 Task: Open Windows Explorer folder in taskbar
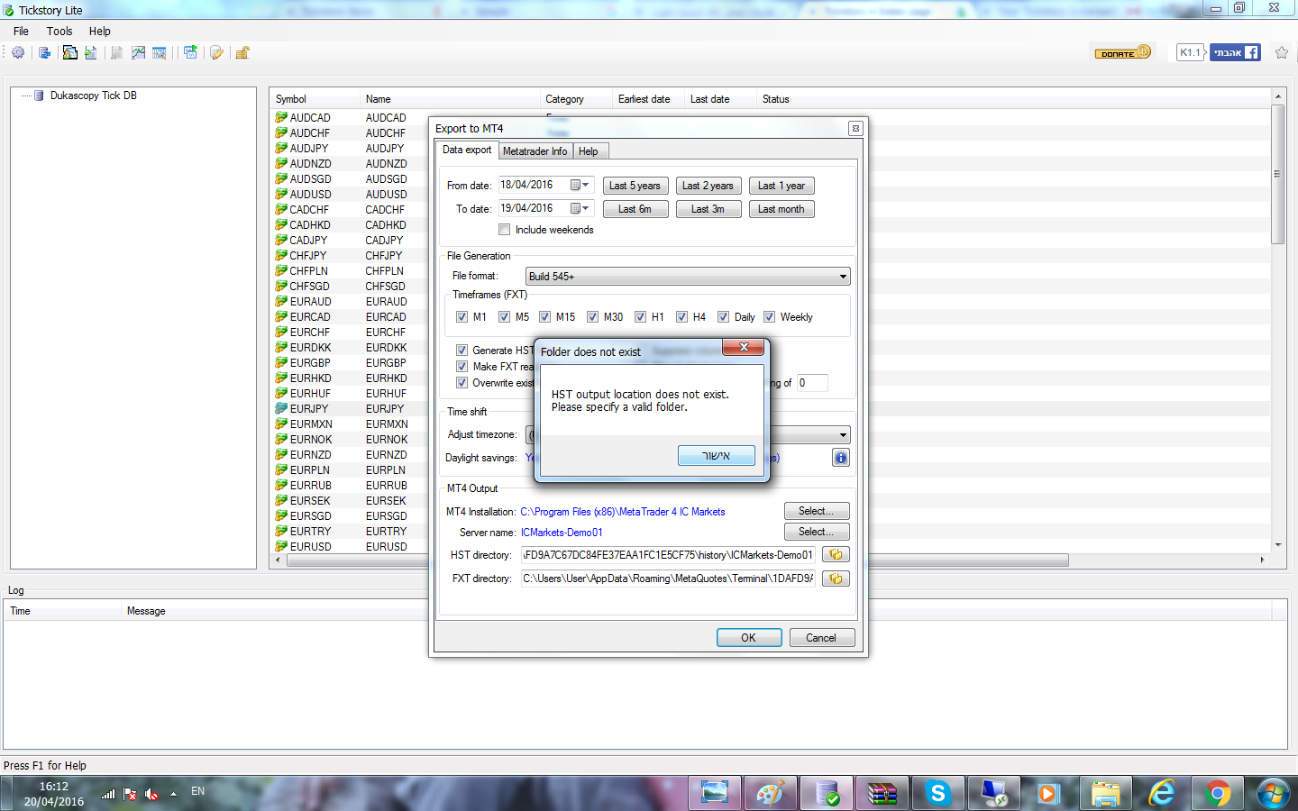pos(1105,793)
